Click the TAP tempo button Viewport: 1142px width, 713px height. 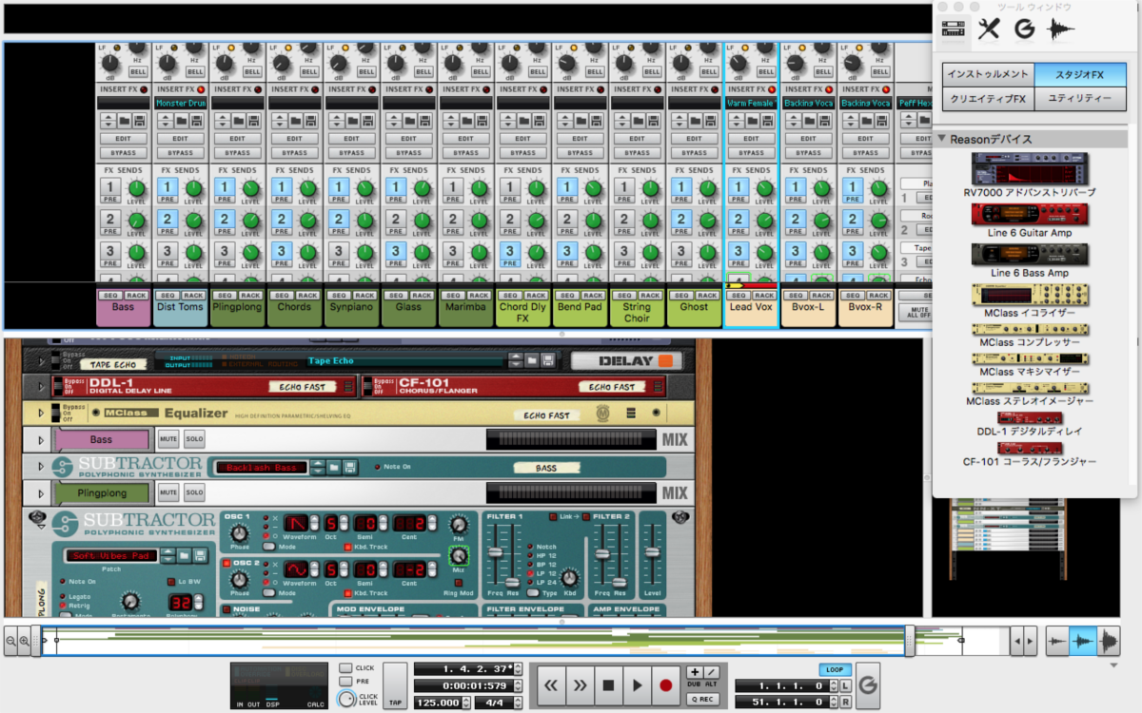coord(395,686)
